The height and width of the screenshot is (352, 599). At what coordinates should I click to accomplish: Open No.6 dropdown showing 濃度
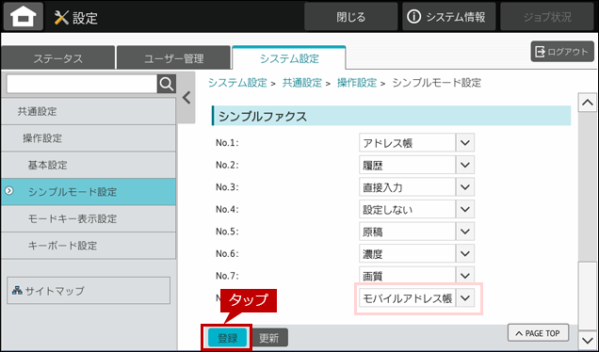(x=417, y=253)
